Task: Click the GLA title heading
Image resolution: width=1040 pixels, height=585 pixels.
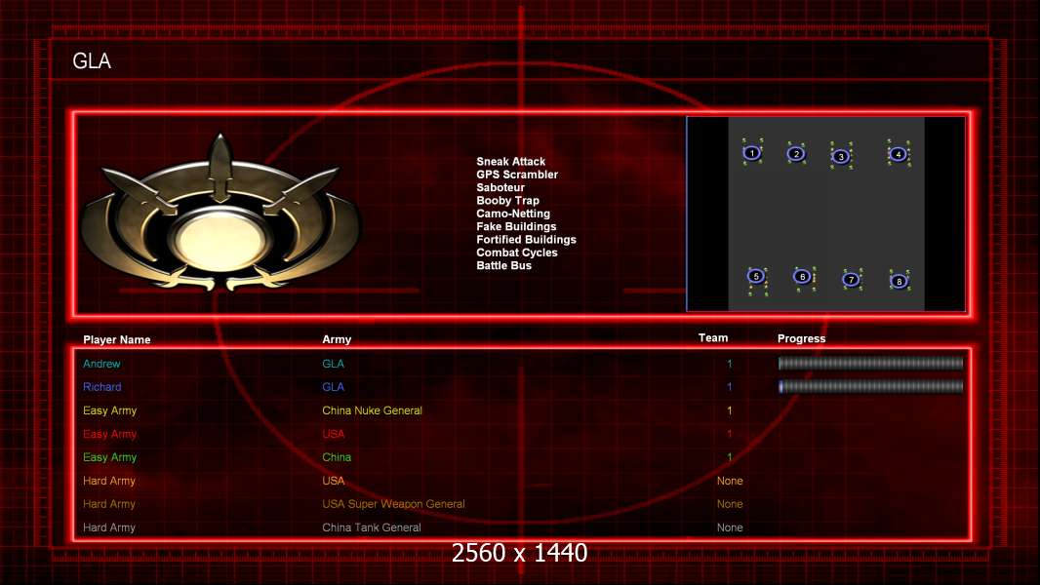Action: point(92,61)
